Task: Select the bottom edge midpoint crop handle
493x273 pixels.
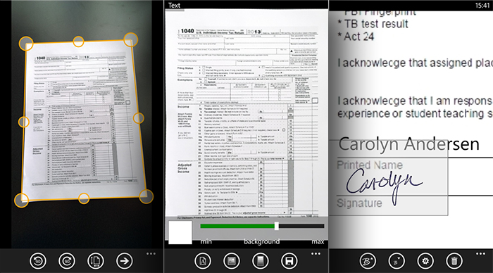Action: [x=84, y=198]
